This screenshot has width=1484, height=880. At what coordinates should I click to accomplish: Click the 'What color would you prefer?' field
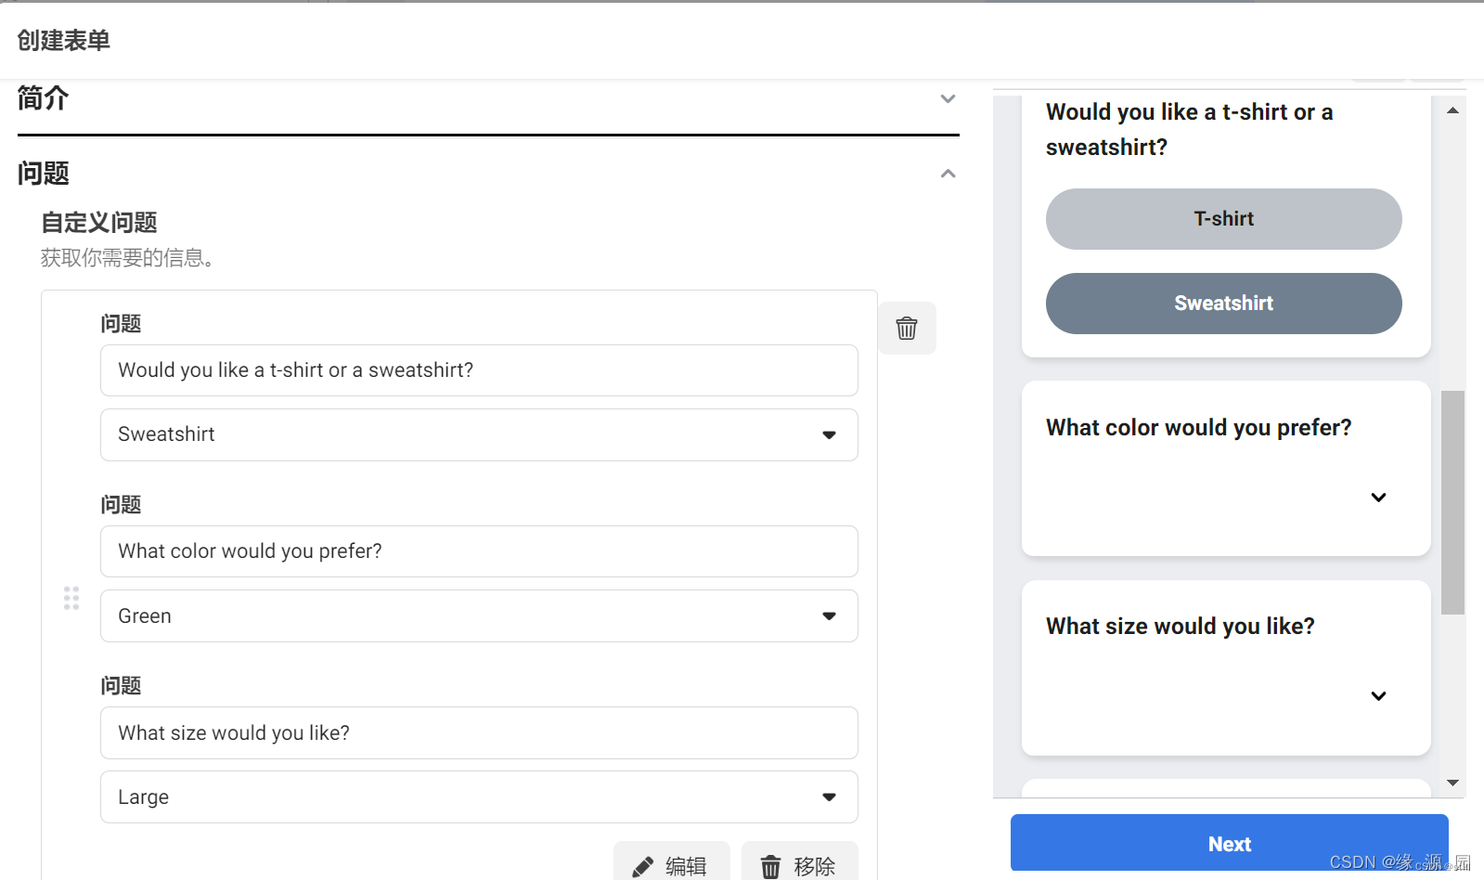click(x=479, y=551)
